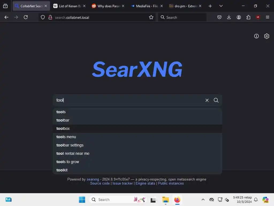Open File Explorer from taskbar

[165, 200]
